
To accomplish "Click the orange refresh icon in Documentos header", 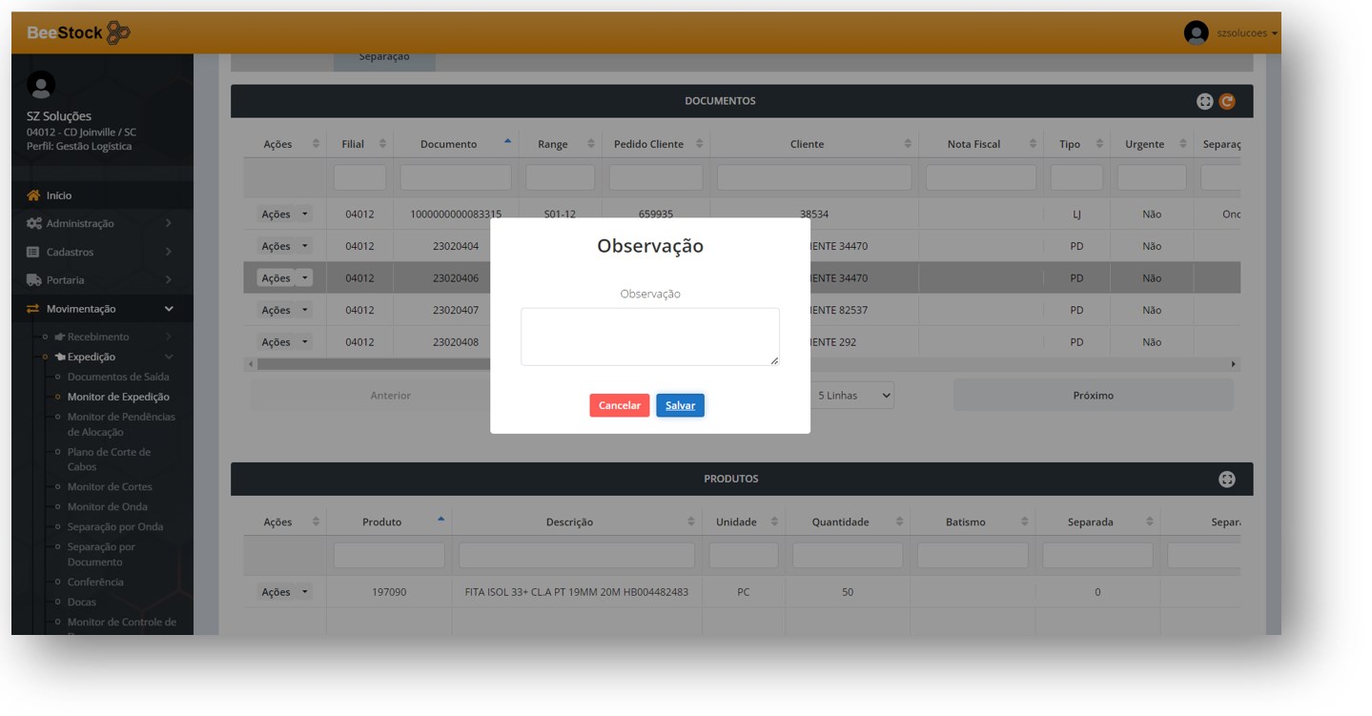I will tap(1227, 101).
